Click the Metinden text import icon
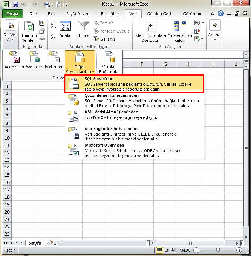 (54, 58)
